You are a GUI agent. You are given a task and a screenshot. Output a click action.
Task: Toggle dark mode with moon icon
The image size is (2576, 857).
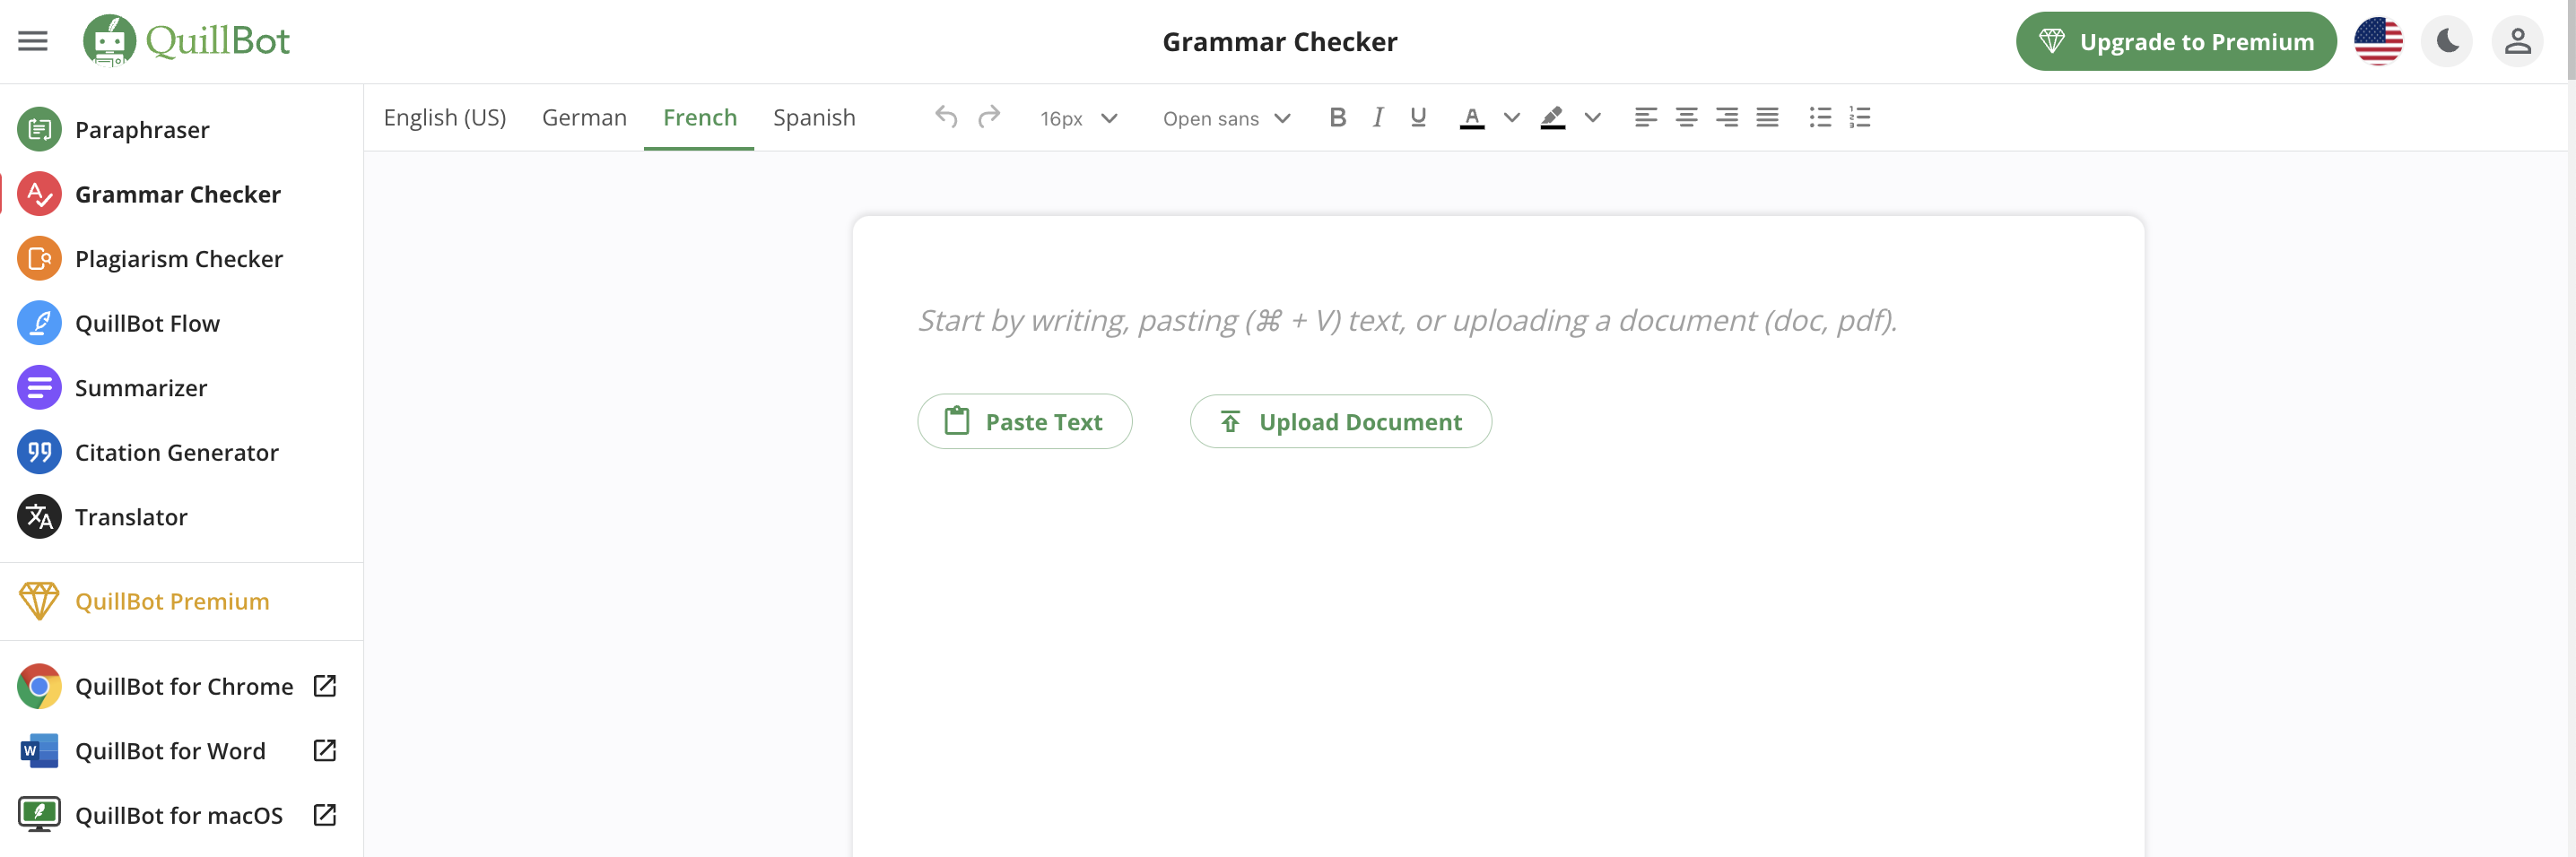[x=2447, y=41]
